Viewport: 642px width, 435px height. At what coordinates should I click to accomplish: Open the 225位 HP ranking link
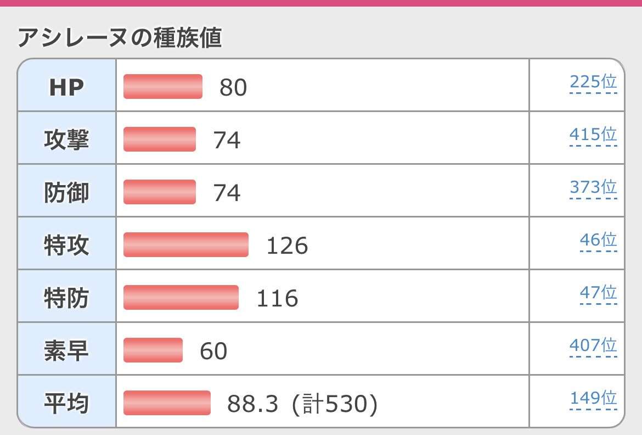click(x=593, y=82)
